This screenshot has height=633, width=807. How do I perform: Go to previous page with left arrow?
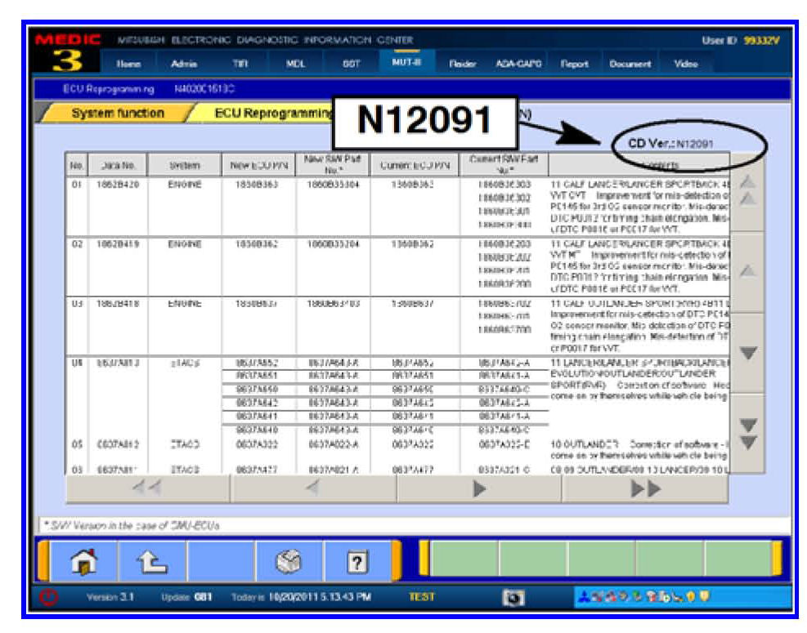coord(313,488)
